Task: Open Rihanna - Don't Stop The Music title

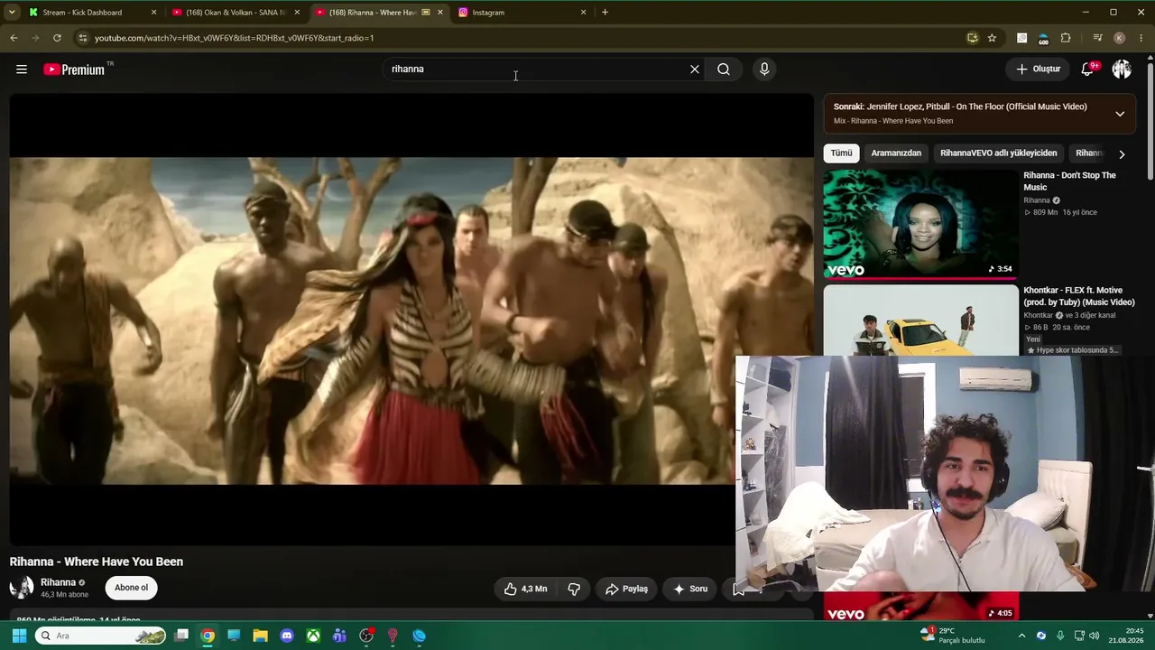Action: (1069, 181)
